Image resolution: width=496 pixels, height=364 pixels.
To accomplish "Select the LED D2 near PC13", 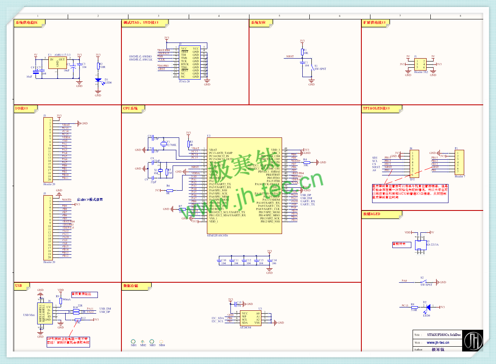I will [x=428, y=307].
